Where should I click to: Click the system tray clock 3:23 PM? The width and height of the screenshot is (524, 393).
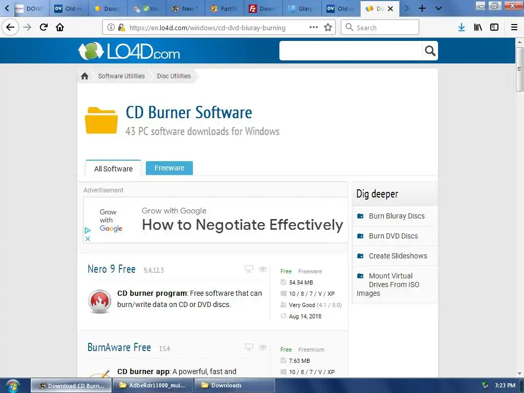coord(505,386)
